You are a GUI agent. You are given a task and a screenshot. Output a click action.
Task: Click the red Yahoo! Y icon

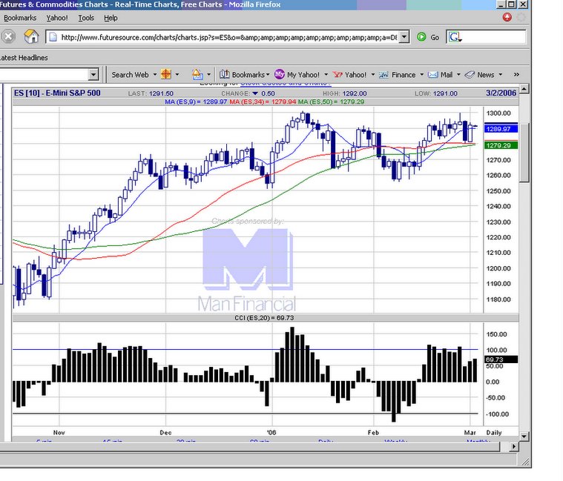tap(338, 75)
